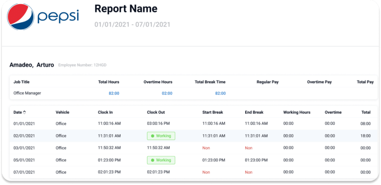Select the 07/01/2021 date cell
The width and height of the screenshot is (381, 185).
coord(24,172)
